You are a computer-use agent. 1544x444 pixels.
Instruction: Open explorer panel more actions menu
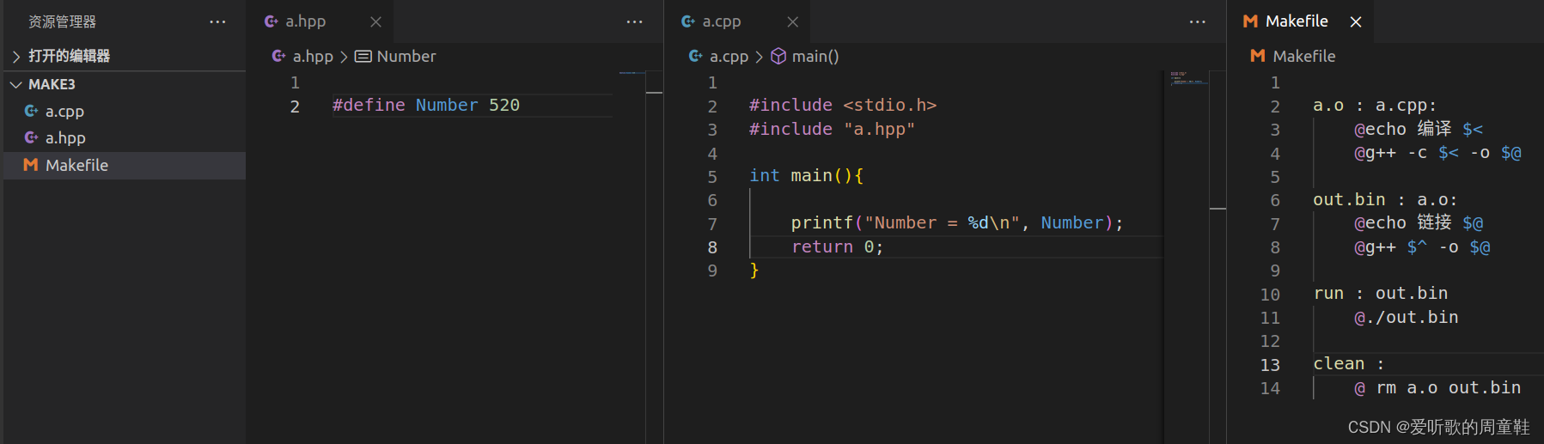pyautogui.click(x=217, y=21)
